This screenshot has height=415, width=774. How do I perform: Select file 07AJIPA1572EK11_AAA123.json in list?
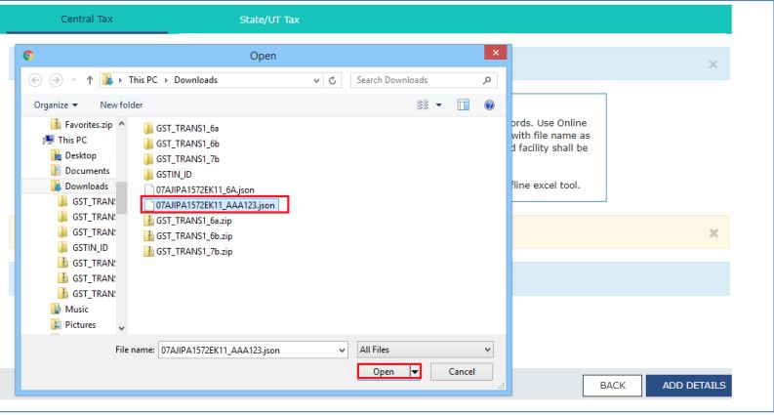pyautogui.click(x=209, y=205)
